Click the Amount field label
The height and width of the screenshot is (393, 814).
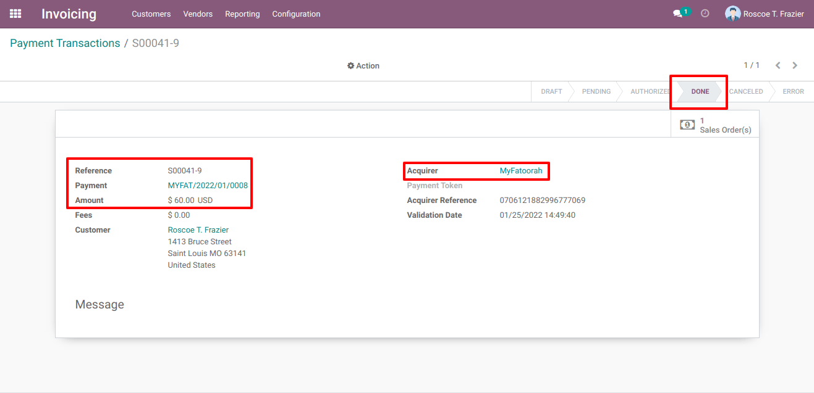click(90, 201)
